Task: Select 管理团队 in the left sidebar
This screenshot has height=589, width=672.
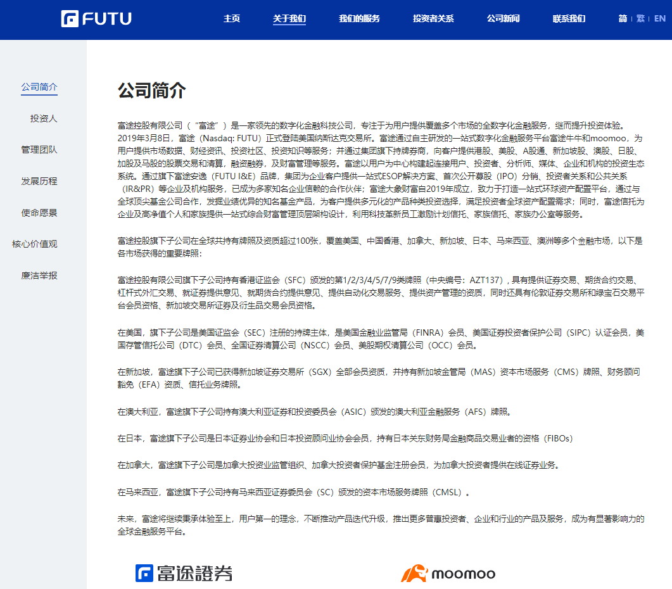Action: [x=39, y=149]
